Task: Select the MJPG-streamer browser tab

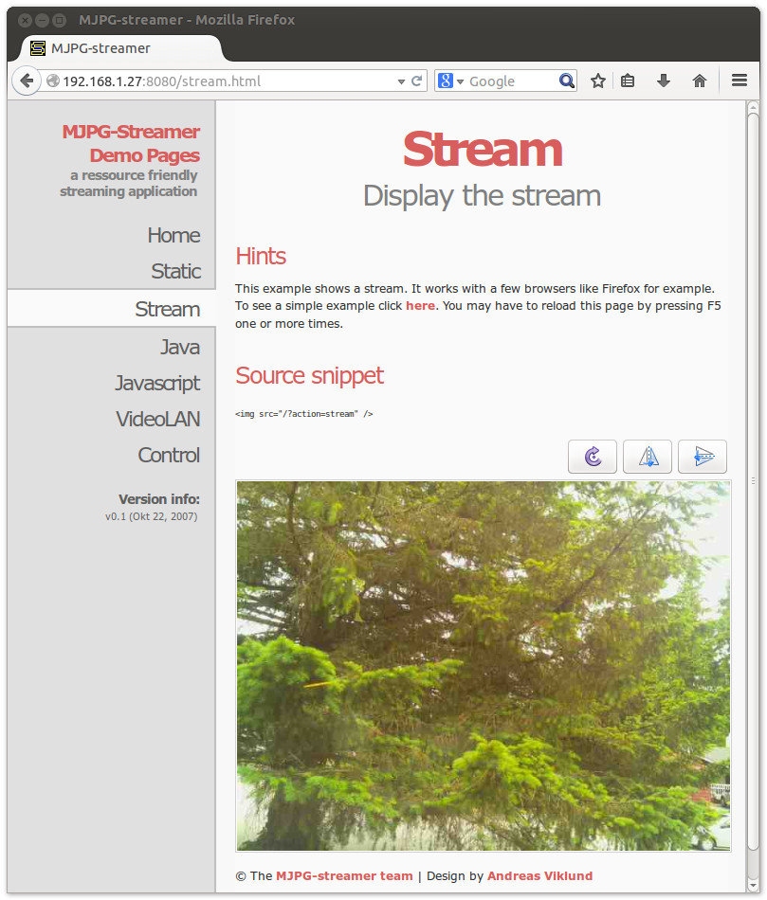Action: (120, 48)
